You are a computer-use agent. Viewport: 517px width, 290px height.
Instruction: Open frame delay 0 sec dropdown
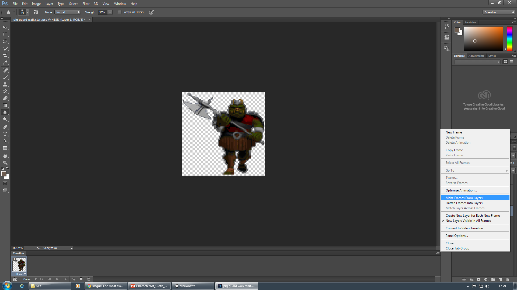(21, 274)
